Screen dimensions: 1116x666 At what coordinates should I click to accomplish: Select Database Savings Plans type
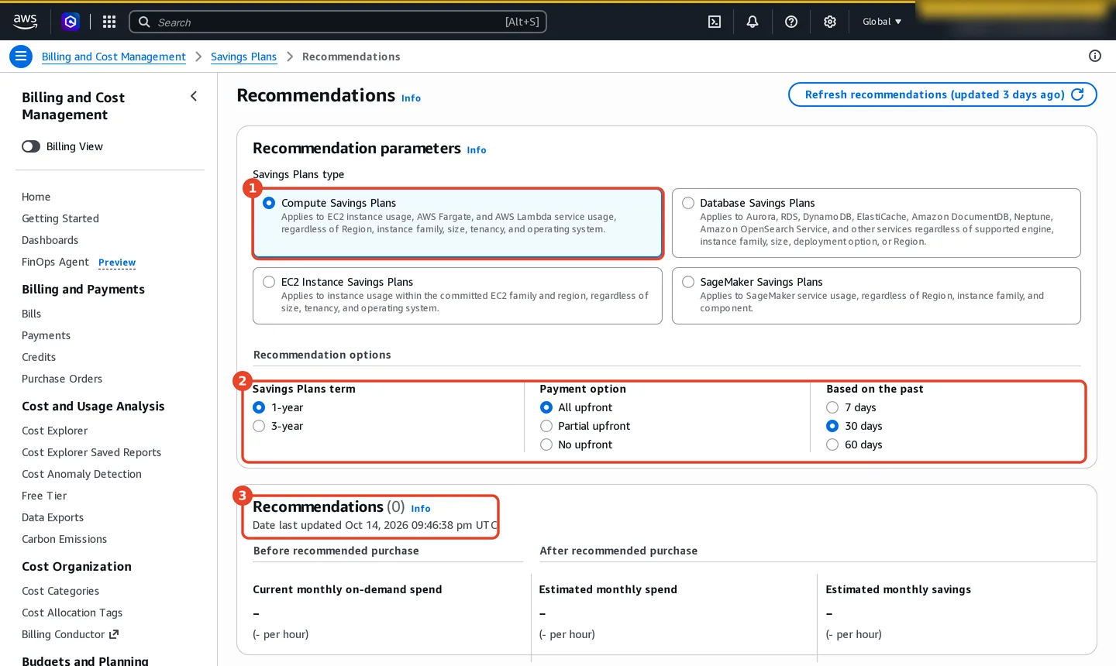point(688,203)
